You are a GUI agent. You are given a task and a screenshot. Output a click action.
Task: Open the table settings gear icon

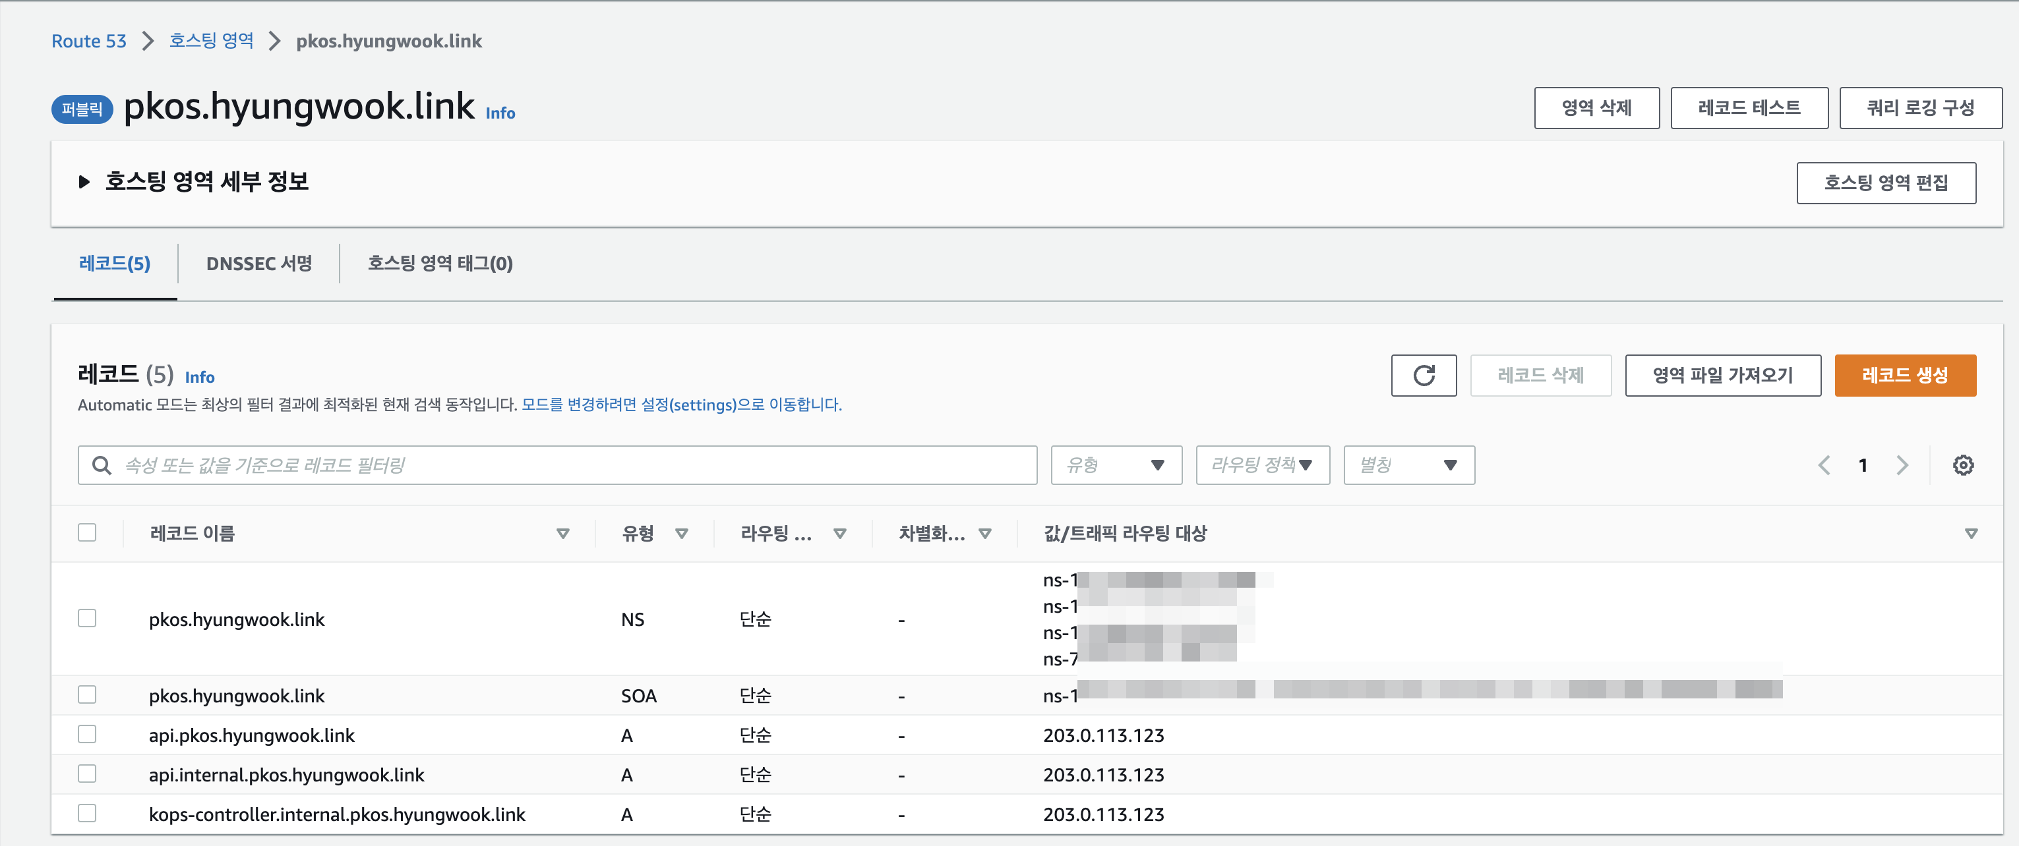pos(1962,465)
